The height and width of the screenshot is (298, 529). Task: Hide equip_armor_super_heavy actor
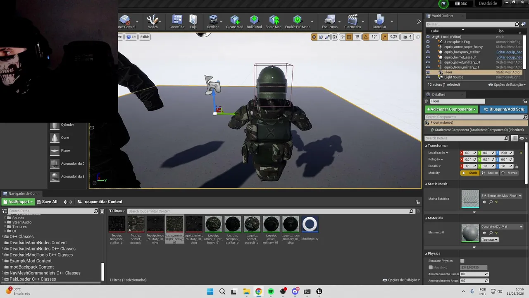[x=428, y=47]
